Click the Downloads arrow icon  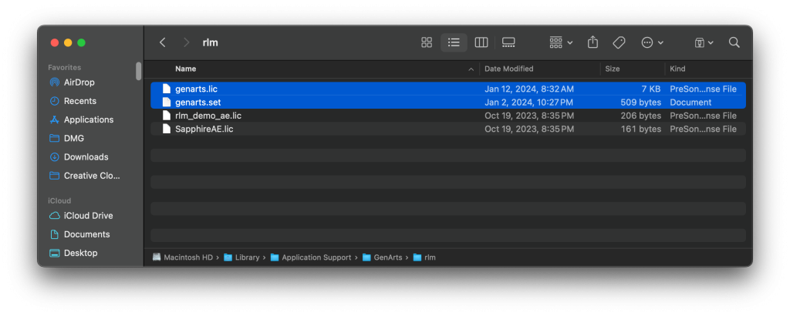coord(55,157)
